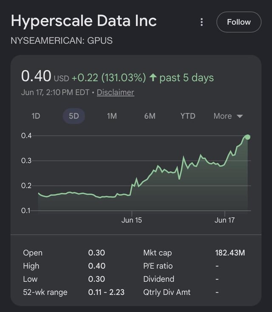Click the Open label
Screen dimensions: 272x312
coord(33,253)
